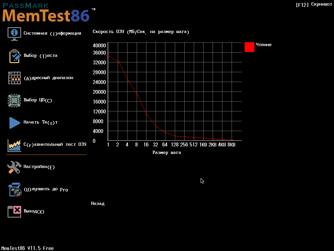Click the 40000 y-axis value
This screenshot has width=334, height=251.
[x=99, y=45]
